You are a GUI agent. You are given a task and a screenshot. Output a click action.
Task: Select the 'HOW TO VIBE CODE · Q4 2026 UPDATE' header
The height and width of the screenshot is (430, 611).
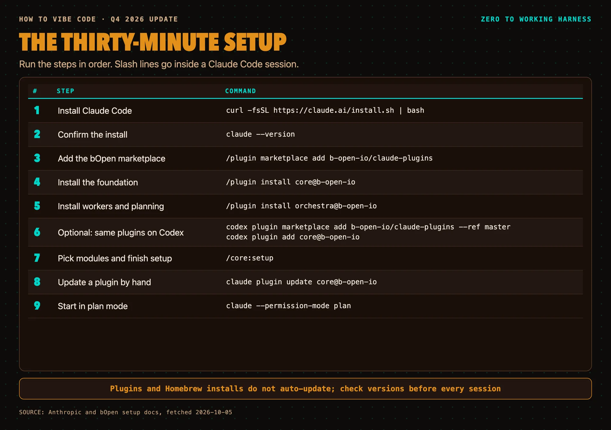pos(98,19)
